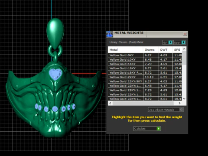The width and height of the screenshot is (208, 156).
Task: Select the Yellow Gold:9KY row
Action: click(x=145, y=55)
